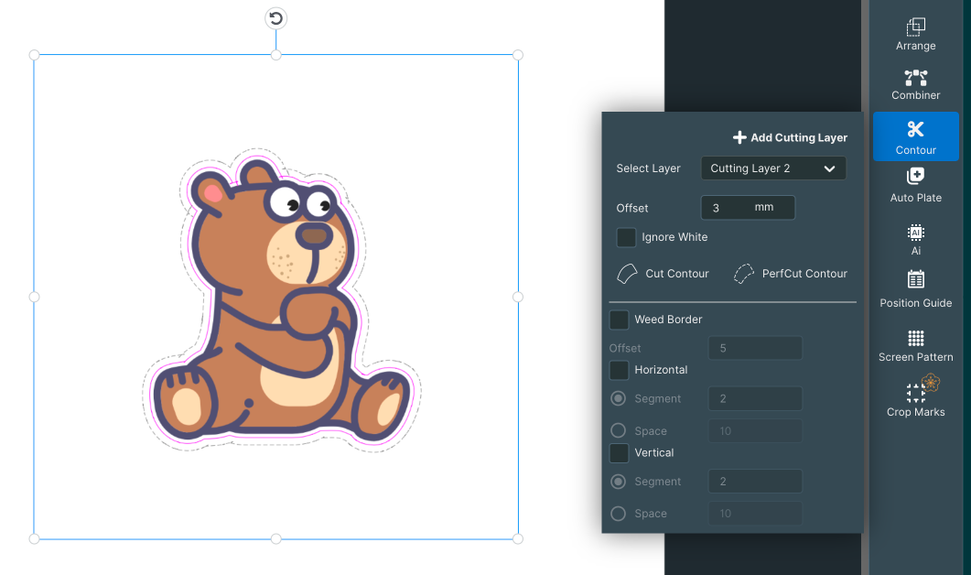Tick the Vertical checkbox
Image resolution: width=971 pixels, height=575 pixels.
(x=619, y=453)
